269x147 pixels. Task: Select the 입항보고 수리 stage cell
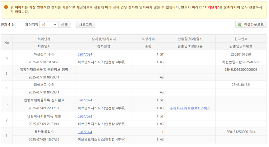coord(44,85)
